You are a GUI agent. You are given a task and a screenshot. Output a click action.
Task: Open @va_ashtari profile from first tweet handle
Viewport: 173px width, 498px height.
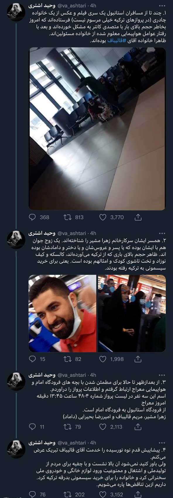pyautogui.click(x=72, y=6)
